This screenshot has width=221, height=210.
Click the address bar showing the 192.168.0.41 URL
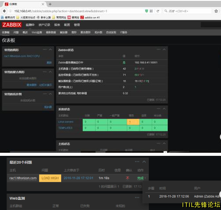(76, 11)
